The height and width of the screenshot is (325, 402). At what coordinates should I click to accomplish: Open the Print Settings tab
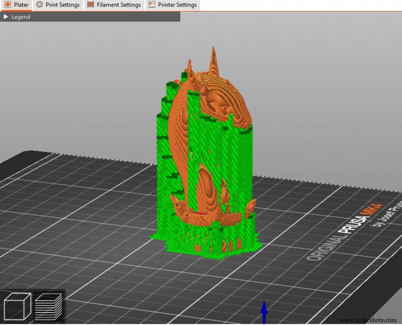[x=58, y=5]
